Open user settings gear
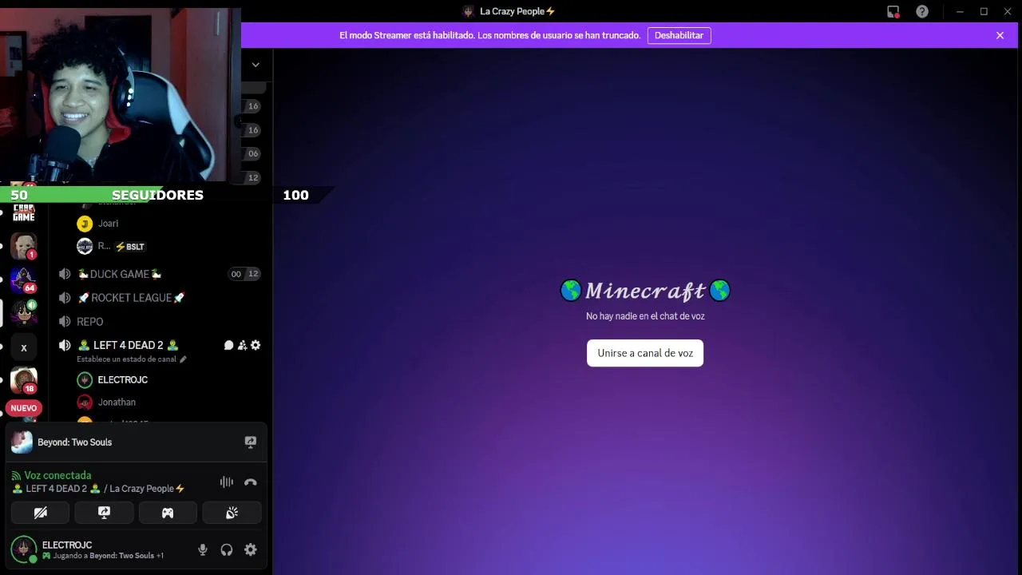1022x575 pixels. (x=251, y=549)
